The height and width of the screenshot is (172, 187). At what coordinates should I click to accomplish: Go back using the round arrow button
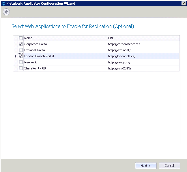(x=6, y=12)
